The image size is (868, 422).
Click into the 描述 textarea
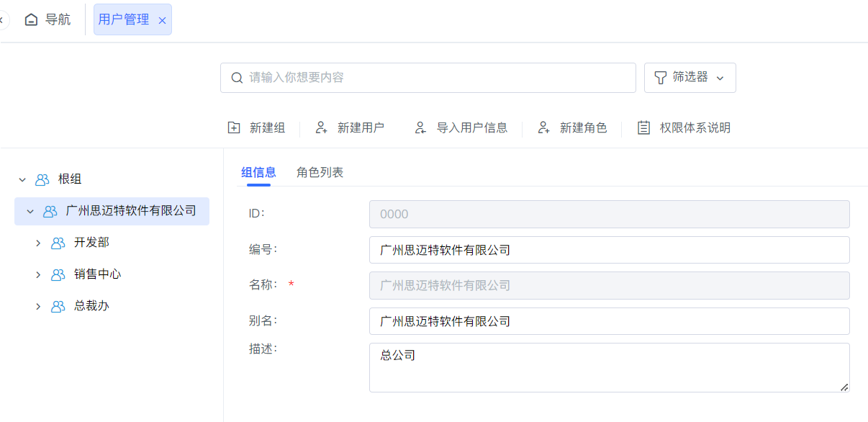pyautogui.click(x=609, y=367)
